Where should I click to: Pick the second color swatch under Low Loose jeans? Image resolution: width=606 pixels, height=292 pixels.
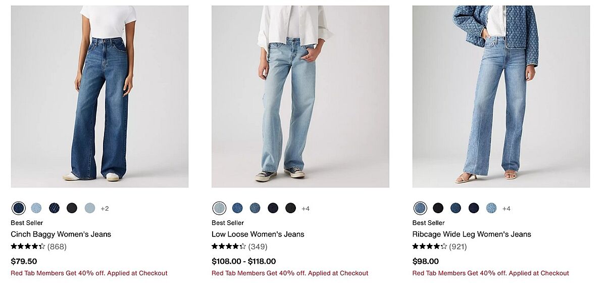click(237, 208)
